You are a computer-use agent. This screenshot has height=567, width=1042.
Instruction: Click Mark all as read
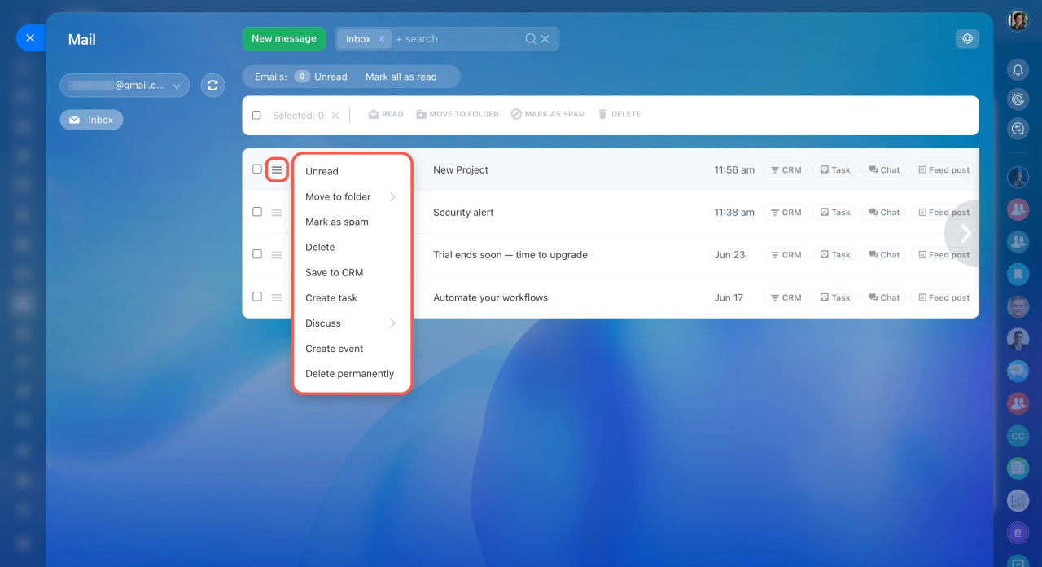401,77
